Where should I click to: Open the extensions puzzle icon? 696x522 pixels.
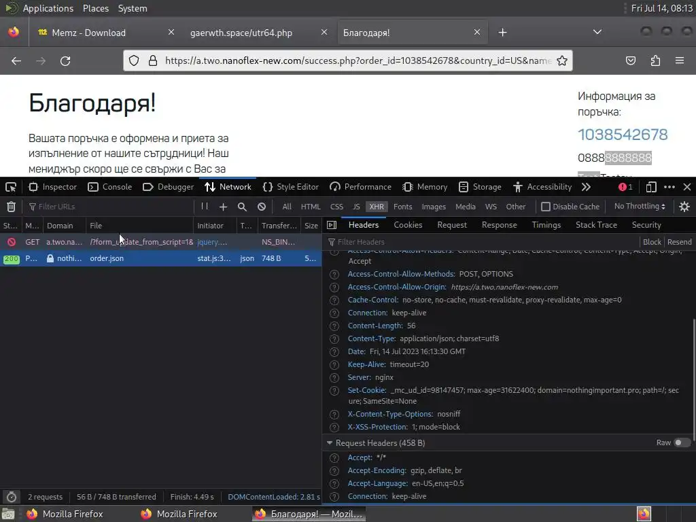[655, 60]
